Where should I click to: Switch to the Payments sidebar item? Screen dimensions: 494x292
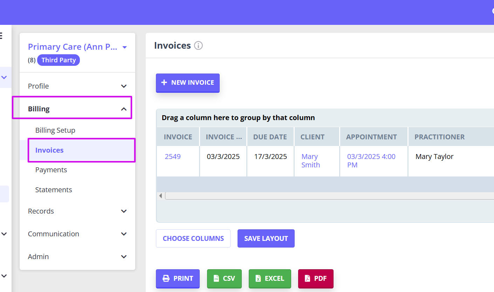pos(51,169)
